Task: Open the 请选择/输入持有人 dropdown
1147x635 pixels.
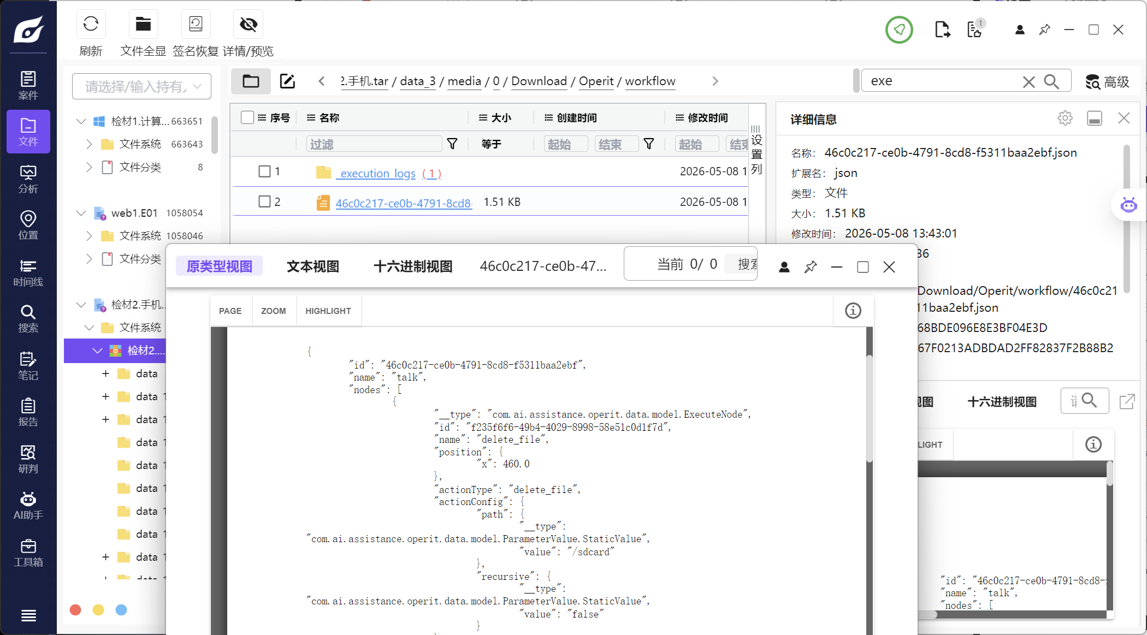Action: tap(141, 86)
